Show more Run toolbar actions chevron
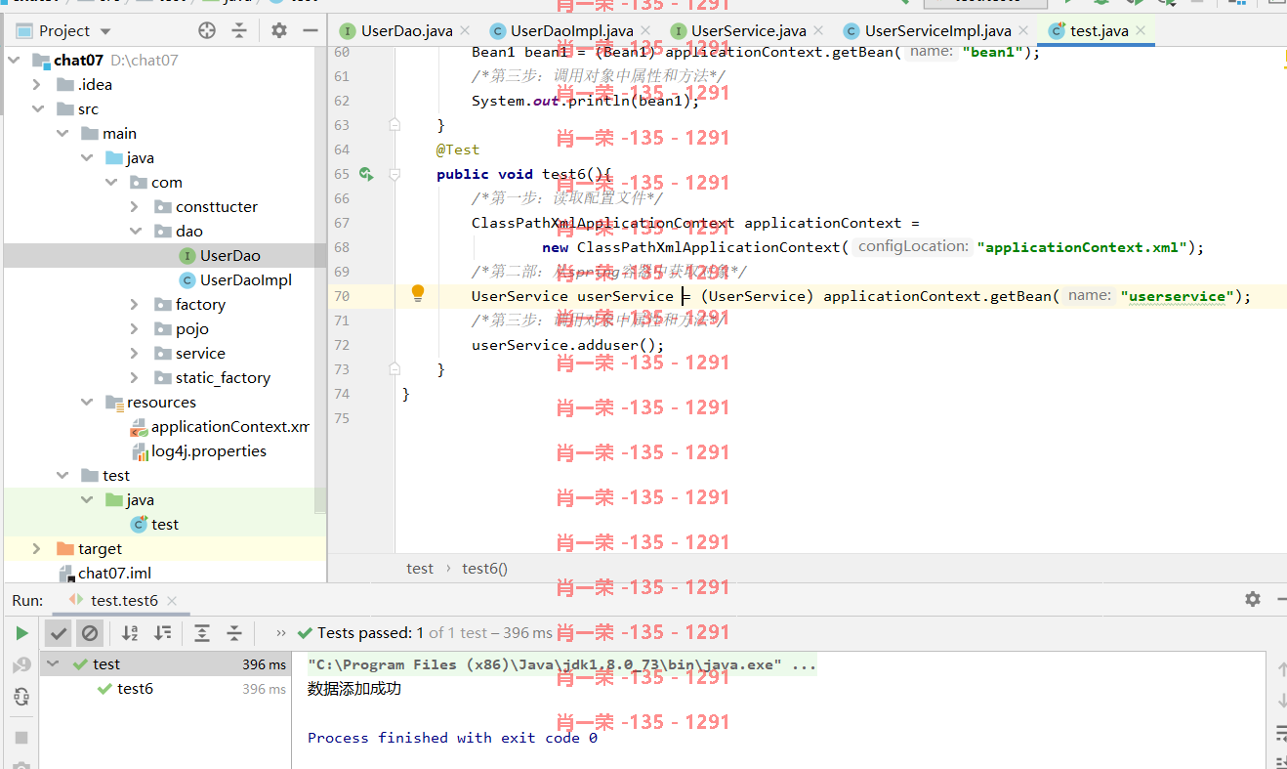 point(282,633)
